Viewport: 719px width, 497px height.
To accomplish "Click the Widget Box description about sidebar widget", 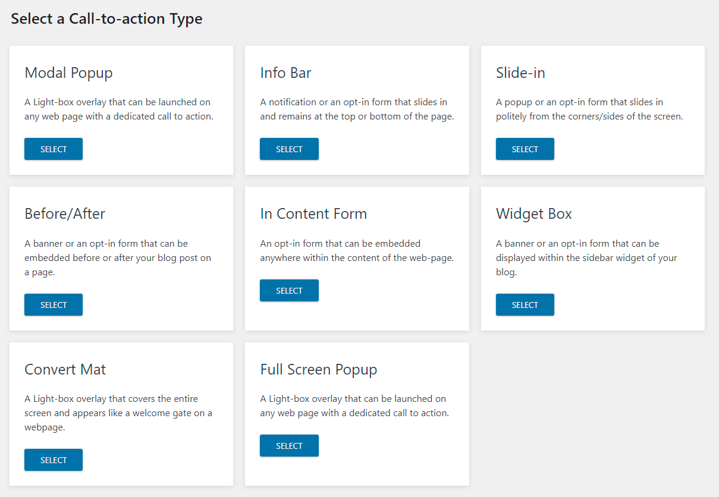I will click(586, 258).
